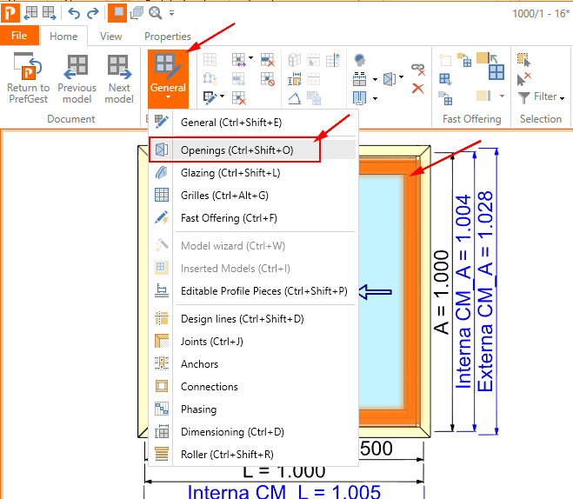The image size is (573, 499).
Task: Click previous model icon in quick access bar
Action: click(30, 13)
